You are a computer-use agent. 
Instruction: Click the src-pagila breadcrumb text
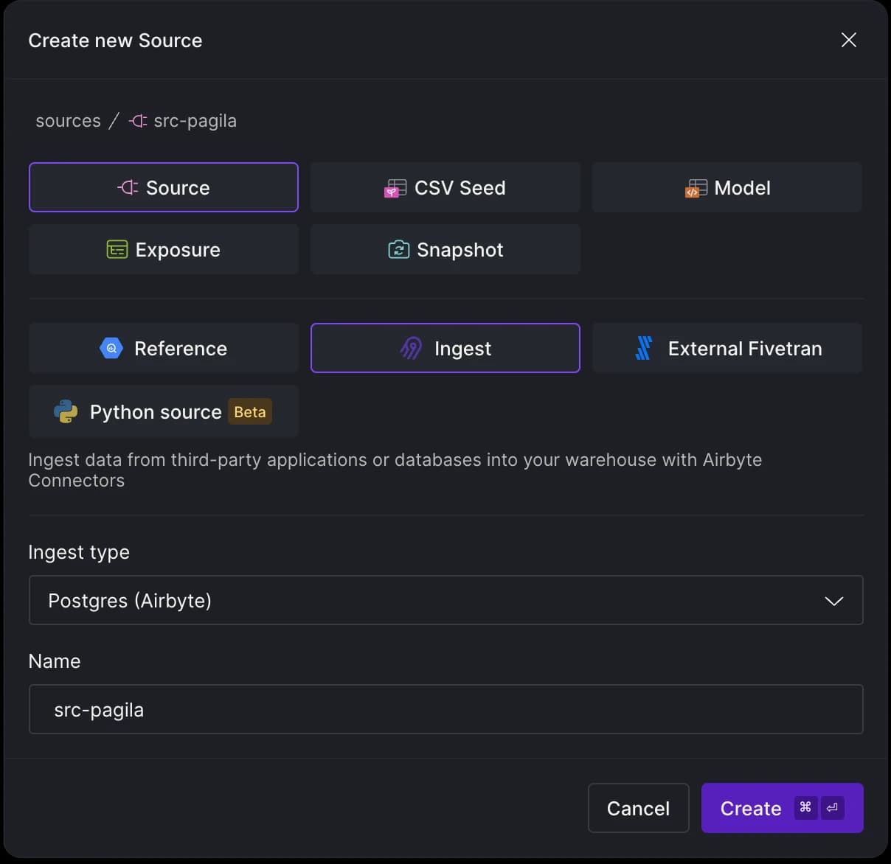coord(195,121)
